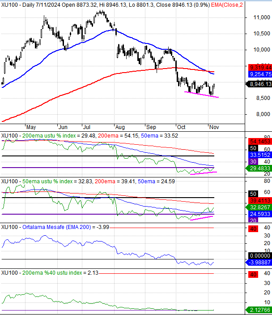Screen dimensions: 272x315
Task: Click the Jun label on the date axis
Action: click(x=63, y=127)
